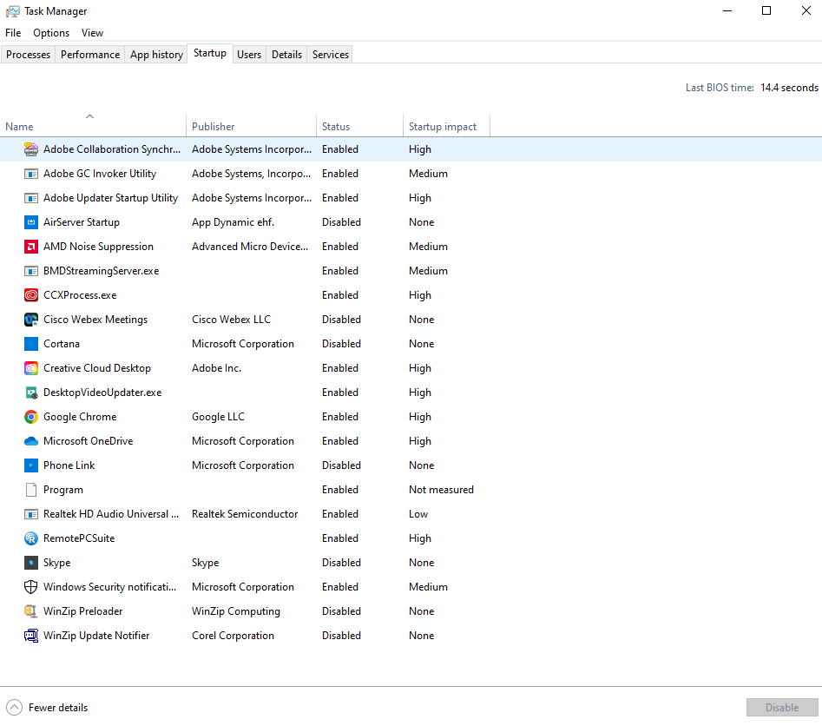Select the Cortana icon
The height and width of the screenshot is (726, 822).
point(31,343)
